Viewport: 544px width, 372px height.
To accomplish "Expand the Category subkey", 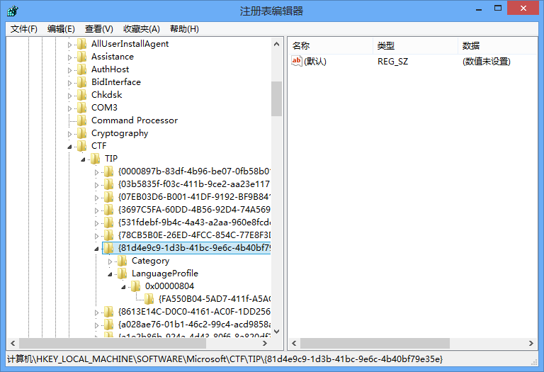I will [110, 261].
